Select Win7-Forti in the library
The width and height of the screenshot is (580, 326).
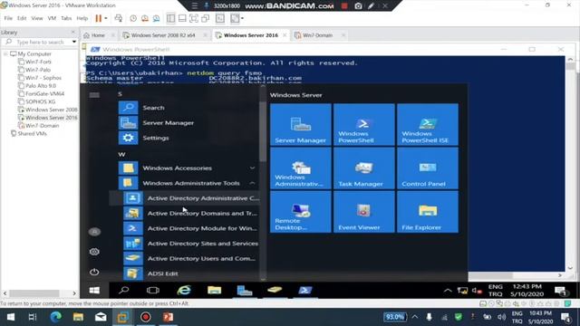(x=38, y=62)
